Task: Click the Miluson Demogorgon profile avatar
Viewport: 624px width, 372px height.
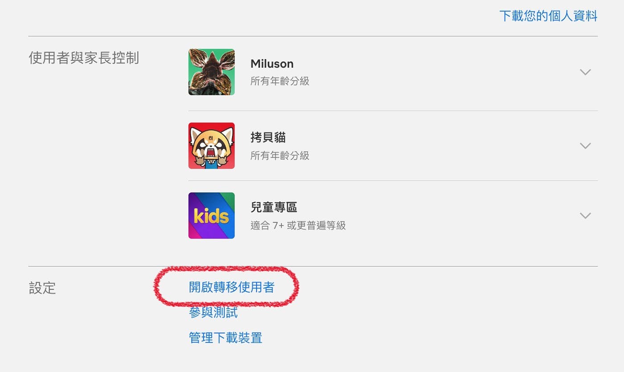Action: tap(211, 72)
